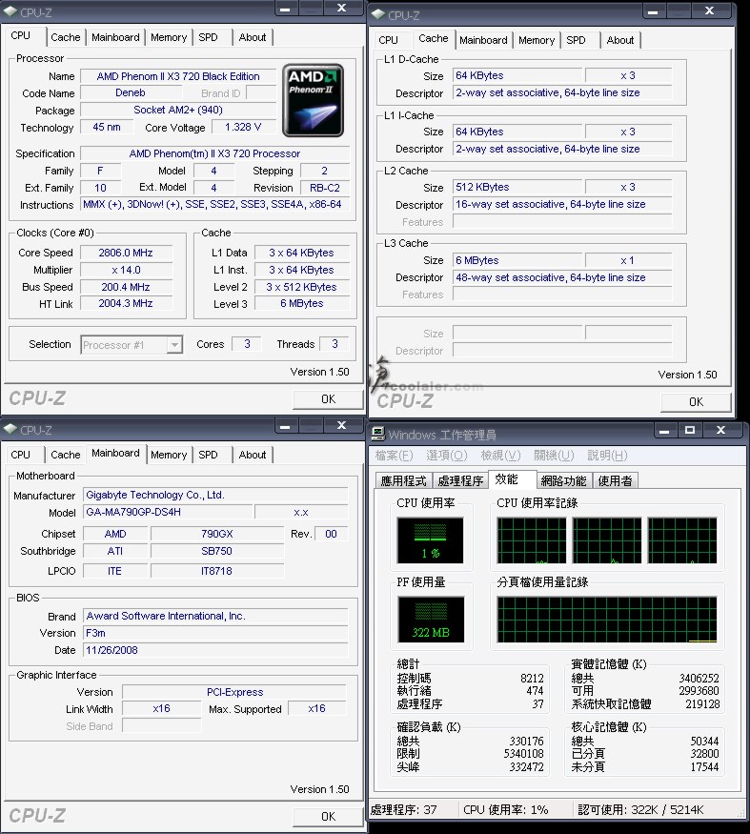Click the Core Voltage 1.328 V value

click(243, 127)
